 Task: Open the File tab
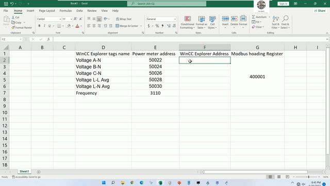click(6, 10)
